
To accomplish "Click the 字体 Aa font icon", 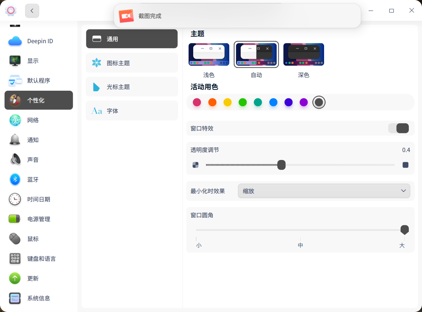I will [97, 111].
